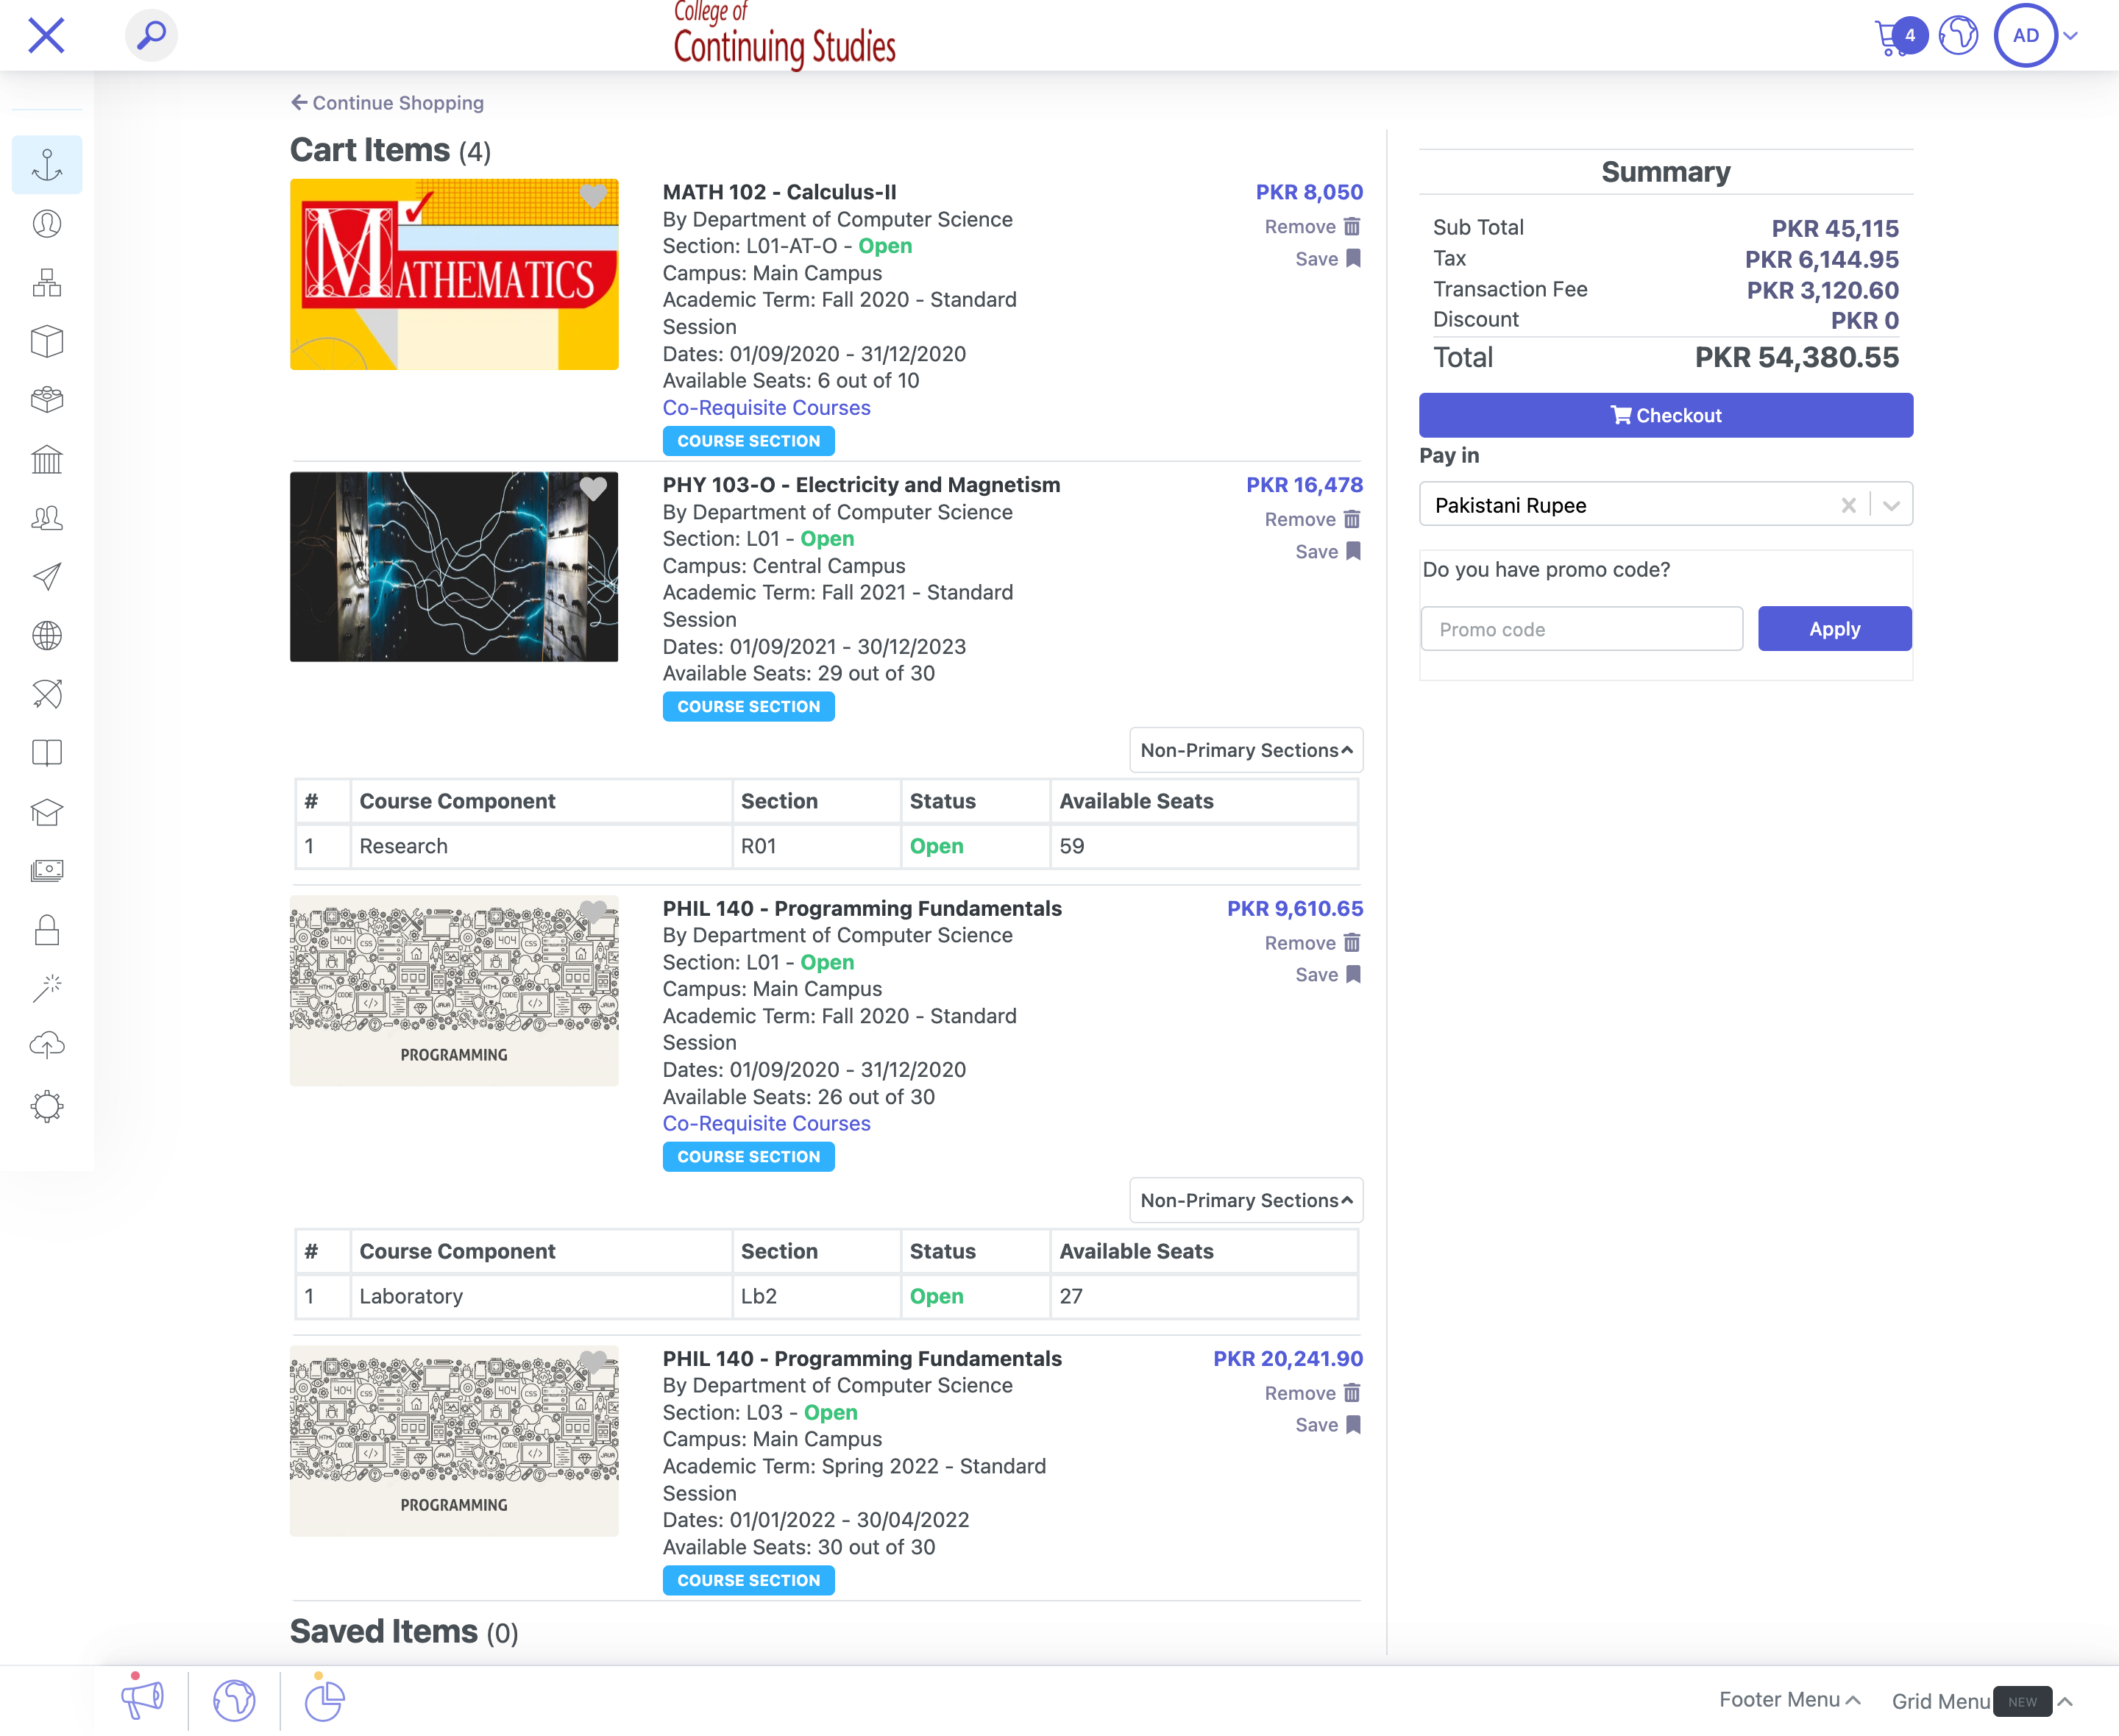This screenshot has width=2119, height=1736.
Task: Open the settings gear icon in the sidebar
Action: pyautogui.click(x=47, y=1106)
